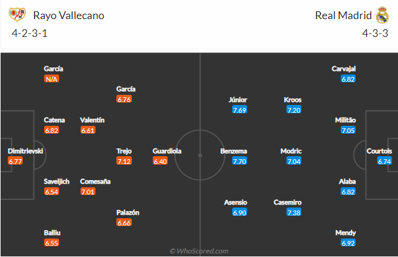Click Kroos' 7.20 rating badge
Viewport: 398px width, 257px height.
pos(294,110)
